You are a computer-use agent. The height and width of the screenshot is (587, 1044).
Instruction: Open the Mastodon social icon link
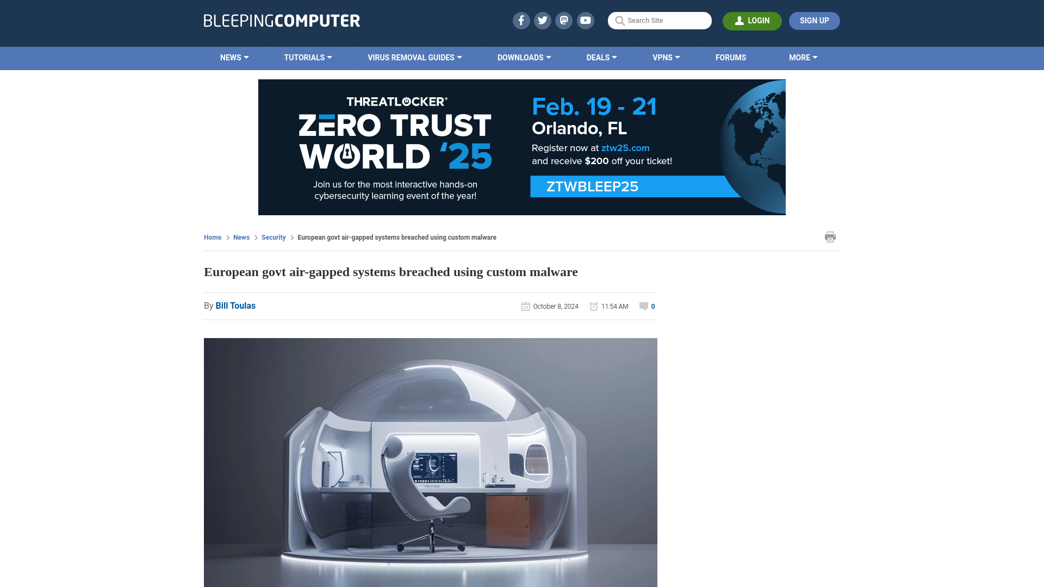563,20
